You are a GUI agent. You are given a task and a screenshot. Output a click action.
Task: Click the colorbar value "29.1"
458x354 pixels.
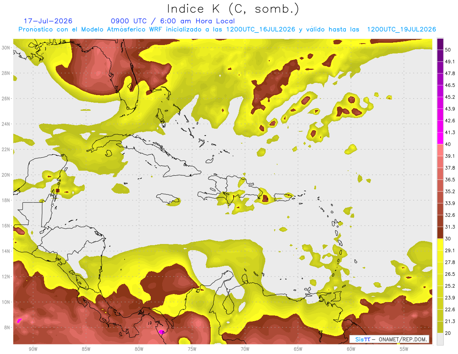(x=450, y=251)
